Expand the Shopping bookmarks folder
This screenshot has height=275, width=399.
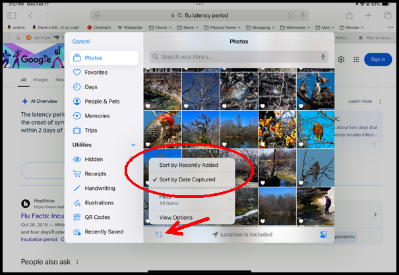click(261, 28)
